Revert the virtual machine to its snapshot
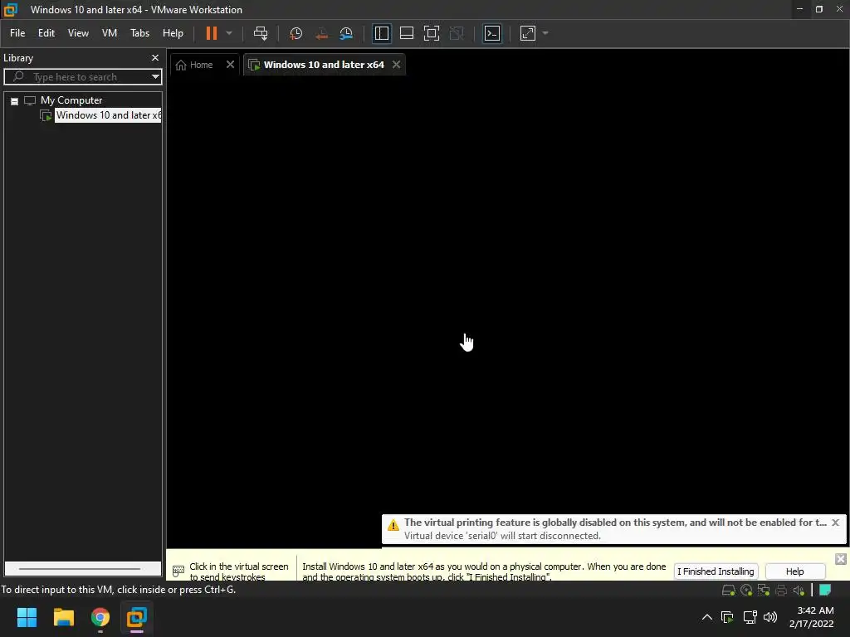The height and width of the screenshot is (637, 850). pos(321,33)
